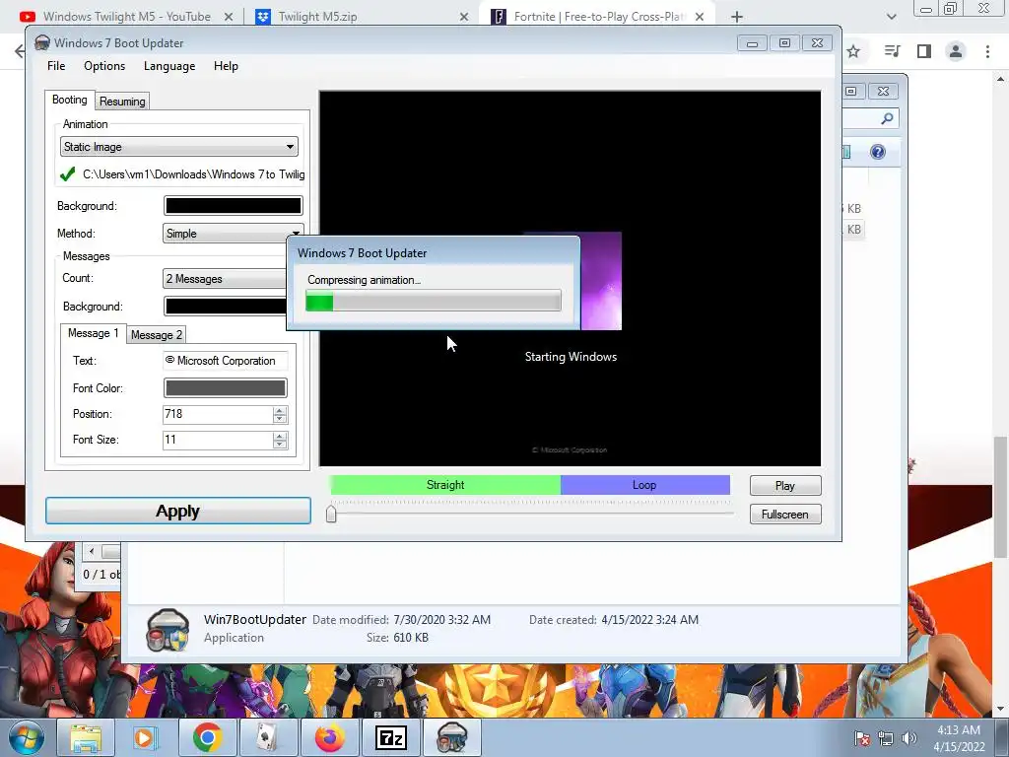Click the green checkmark beside image path
Screen dimensions: 1009x757
[x=68, y=174]
